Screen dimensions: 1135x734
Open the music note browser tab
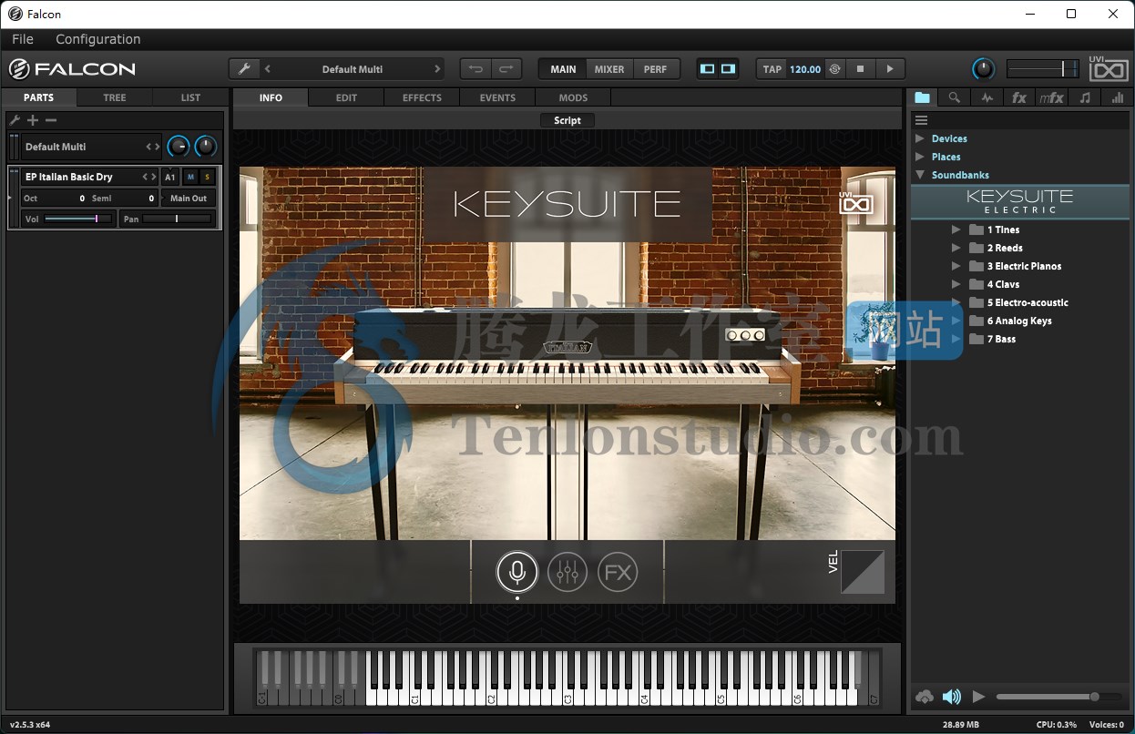tap(1085, 97)
